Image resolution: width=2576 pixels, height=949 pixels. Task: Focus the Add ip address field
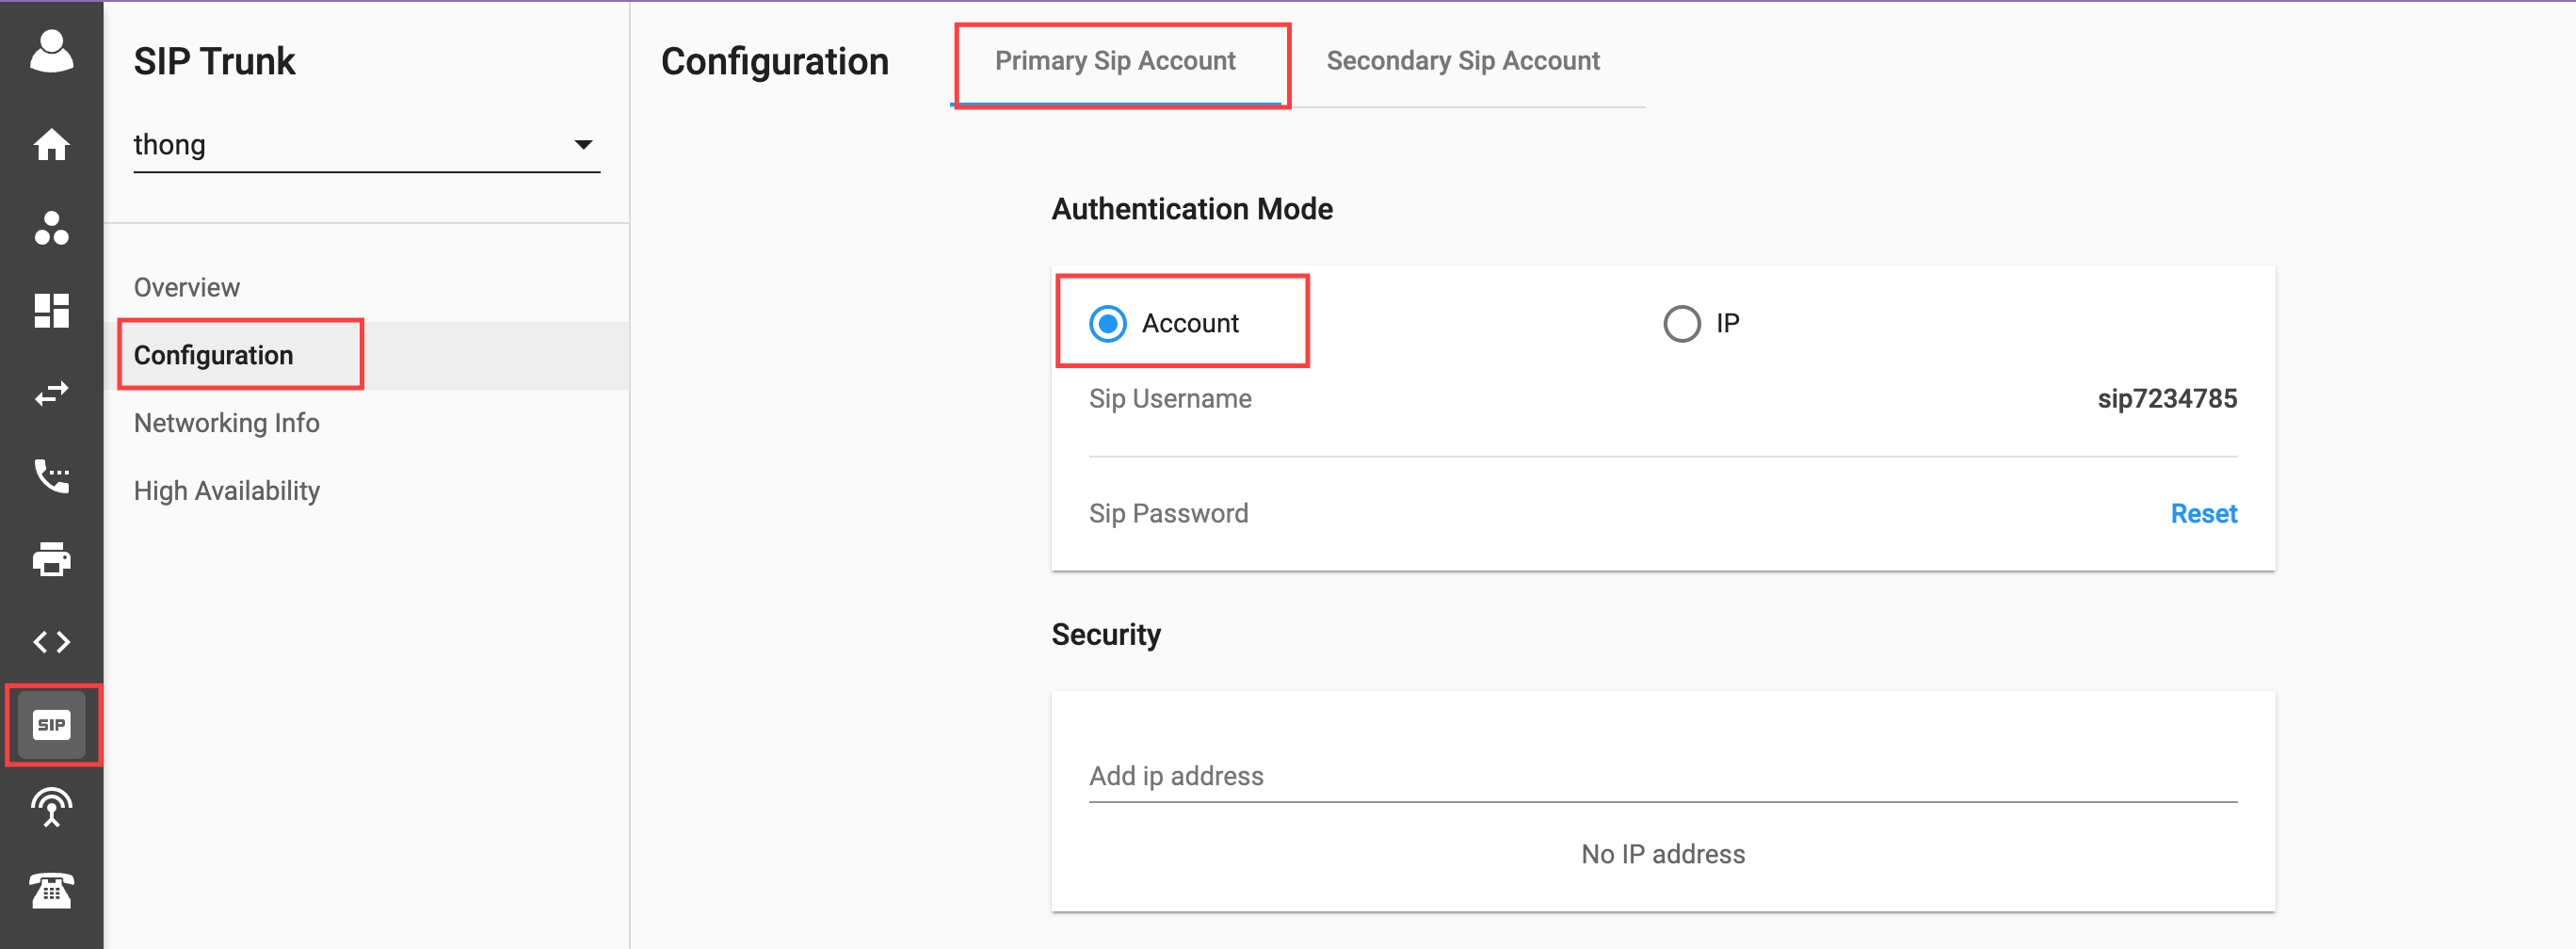tap(1662, 777)
